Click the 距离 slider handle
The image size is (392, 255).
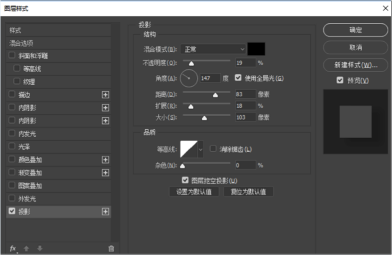pyautogui.click(x=215, y=95)
